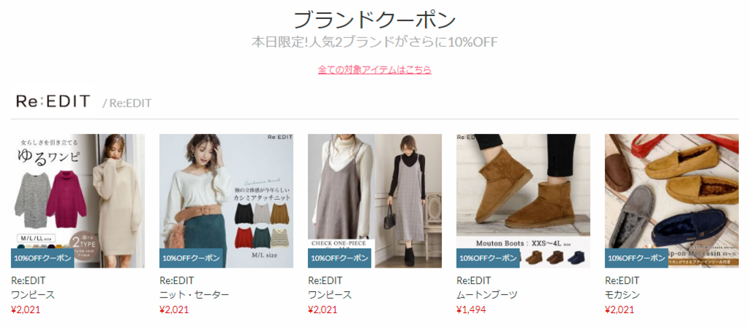The height and width of the screenshot is (327, 749).
Task: Open the link to all eligible coupon items
Action: (374, 69)
